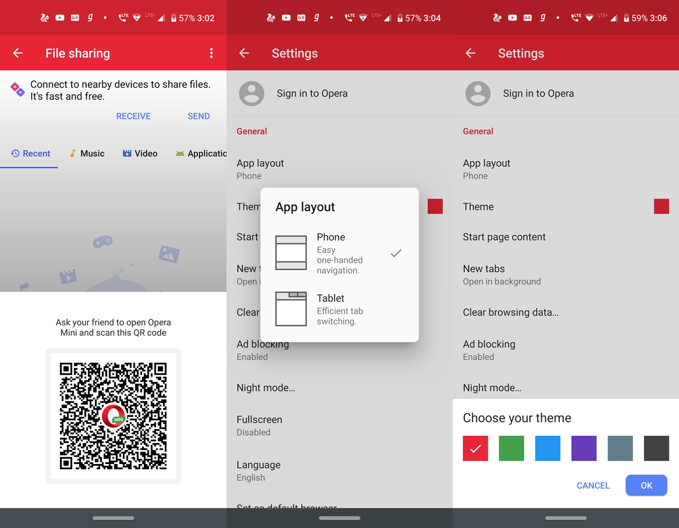
Task: Switch to the Applications tab
Action: click(x=201, y=153)
